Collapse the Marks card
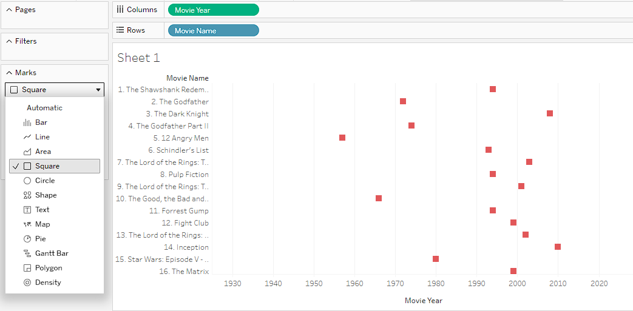Image resolution: width=633 pixels, height=311 pixels. 9,73
